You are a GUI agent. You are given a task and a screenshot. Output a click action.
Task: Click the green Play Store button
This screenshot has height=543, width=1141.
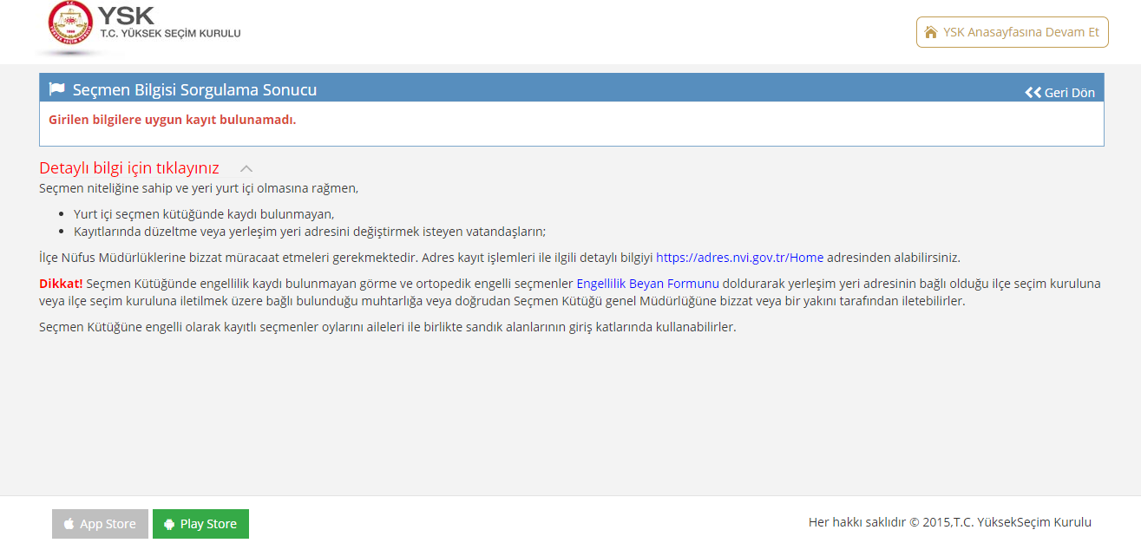coord(200,524)
